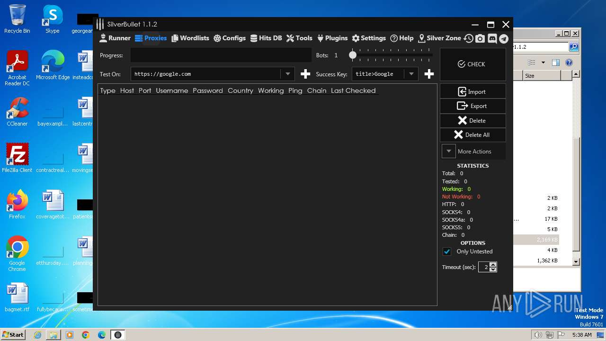
Task: Open FileZilla Client shortcut
Action: click(17, 158)
